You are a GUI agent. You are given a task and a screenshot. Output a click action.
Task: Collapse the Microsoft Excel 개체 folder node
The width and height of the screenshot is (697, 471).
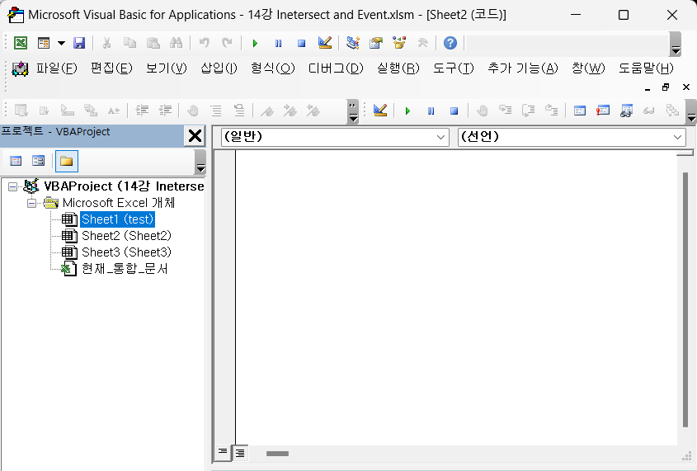[31, 204]
